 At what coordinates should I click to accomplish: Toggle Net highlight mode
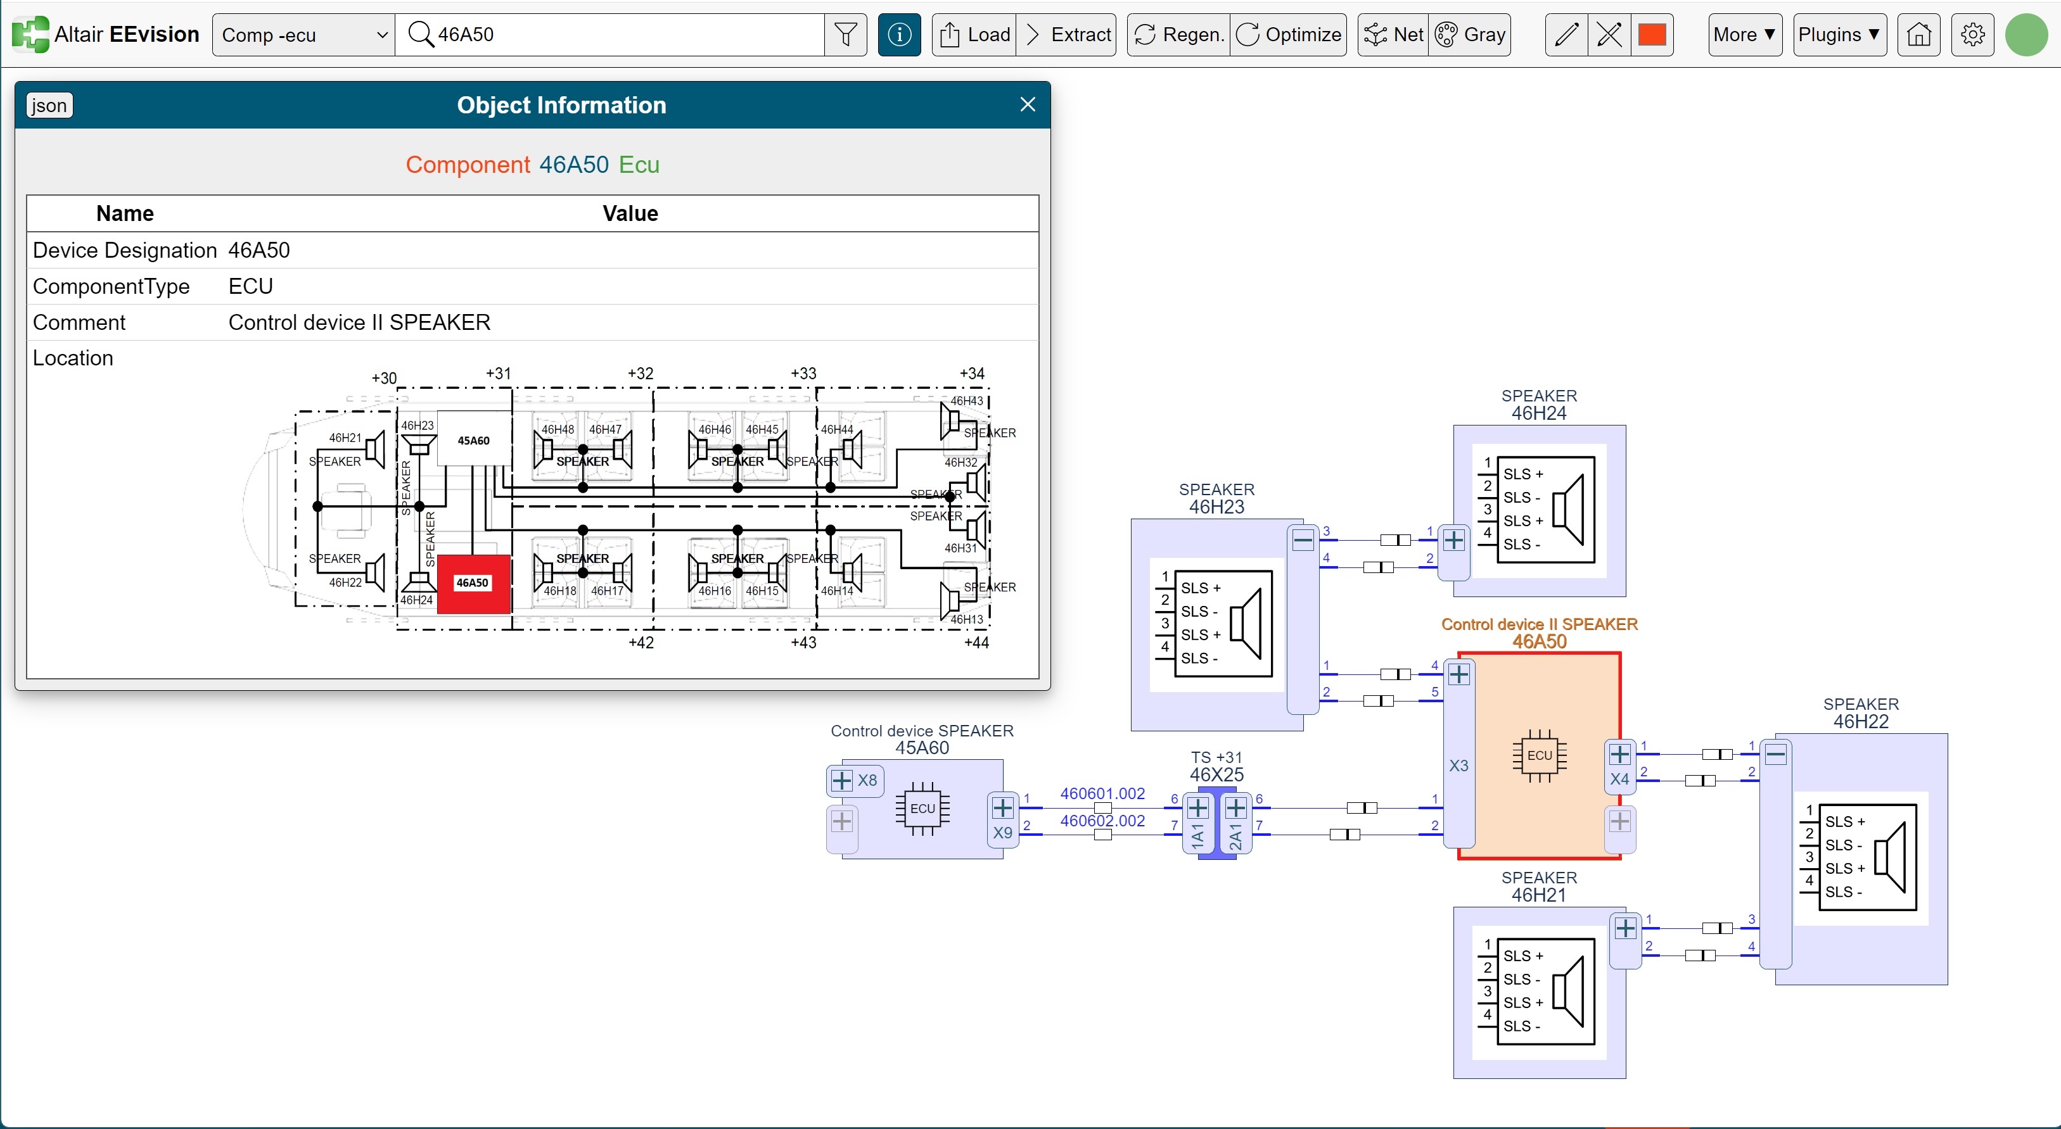1393,34
